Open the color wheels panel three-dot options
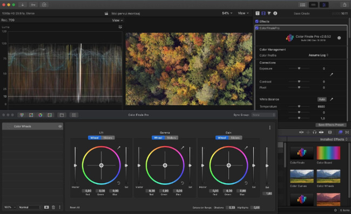 coord(270,128)
